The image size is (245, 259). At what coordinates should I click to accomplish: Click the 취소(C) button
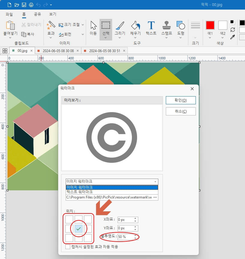(x=181, y=111)
